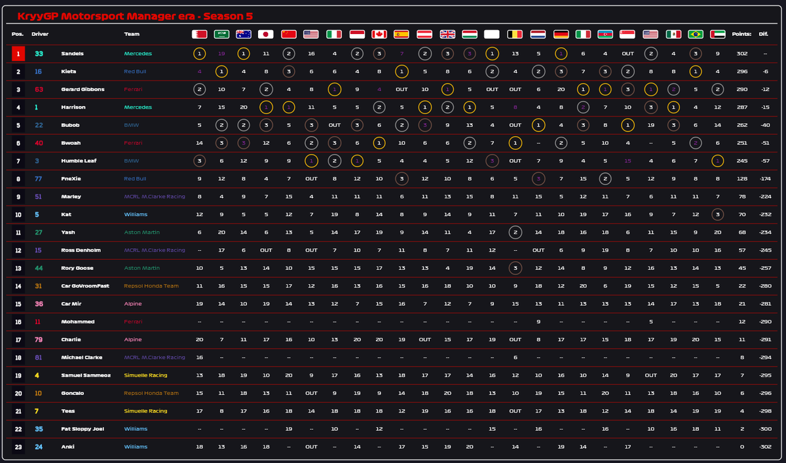The image size is (786, 463).
Task: Click the -174 difference value
Action: click(764, 179)
